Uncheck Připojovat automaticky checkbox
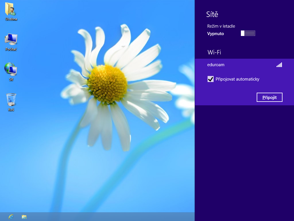This screenshot has width=294, height=221. pyautogui.click(x=210, y=79)
